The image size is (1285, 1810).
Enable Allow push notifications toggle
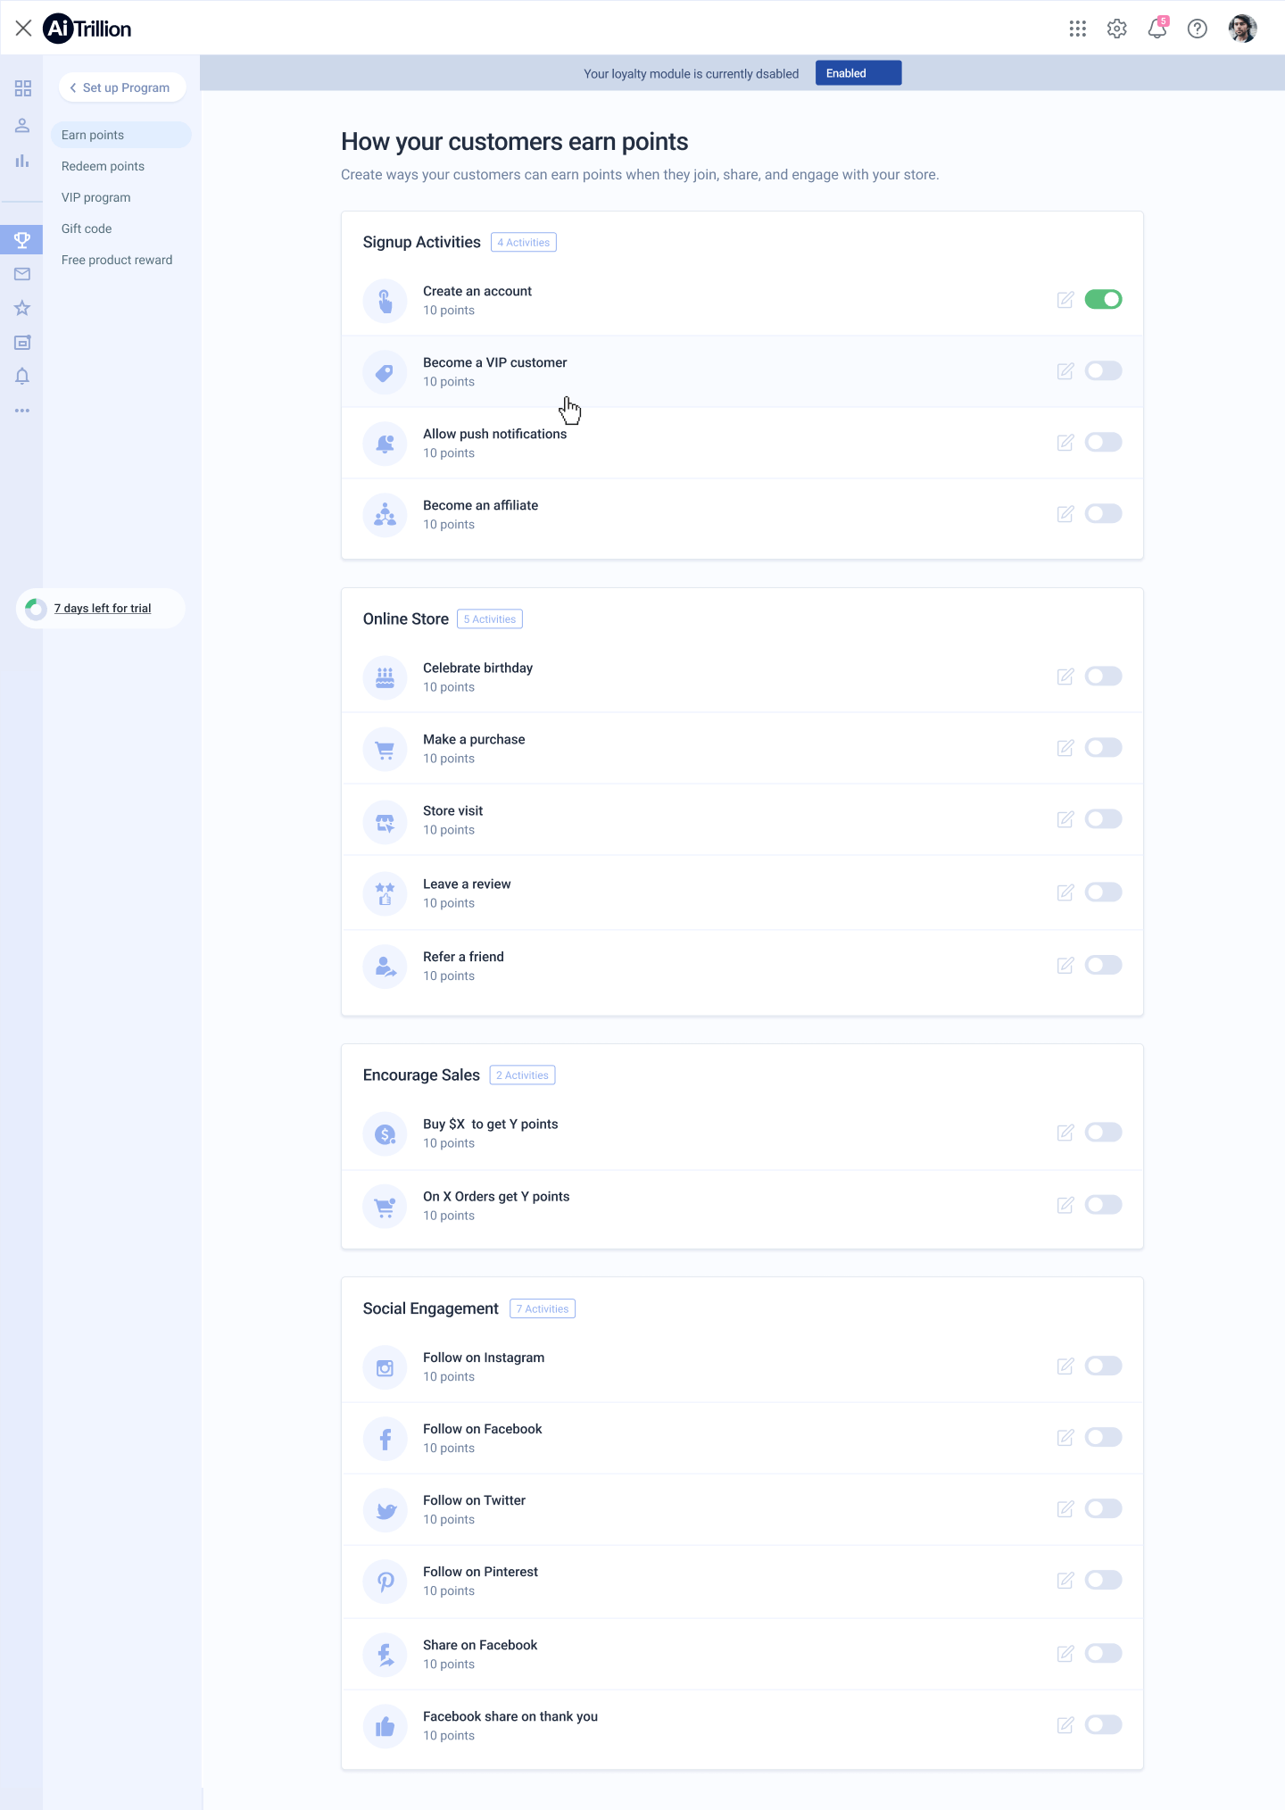point(1103,442)
